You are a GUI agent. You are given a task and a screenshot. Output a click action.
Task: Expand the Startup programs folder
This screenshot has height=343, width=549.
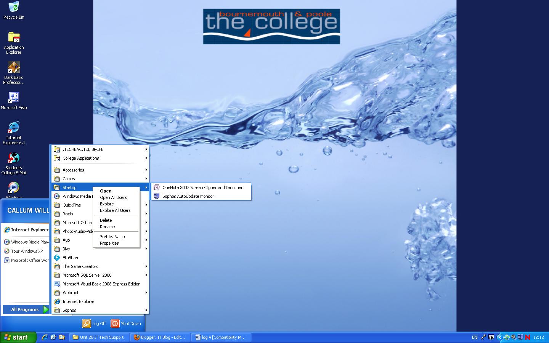[72, 188]
